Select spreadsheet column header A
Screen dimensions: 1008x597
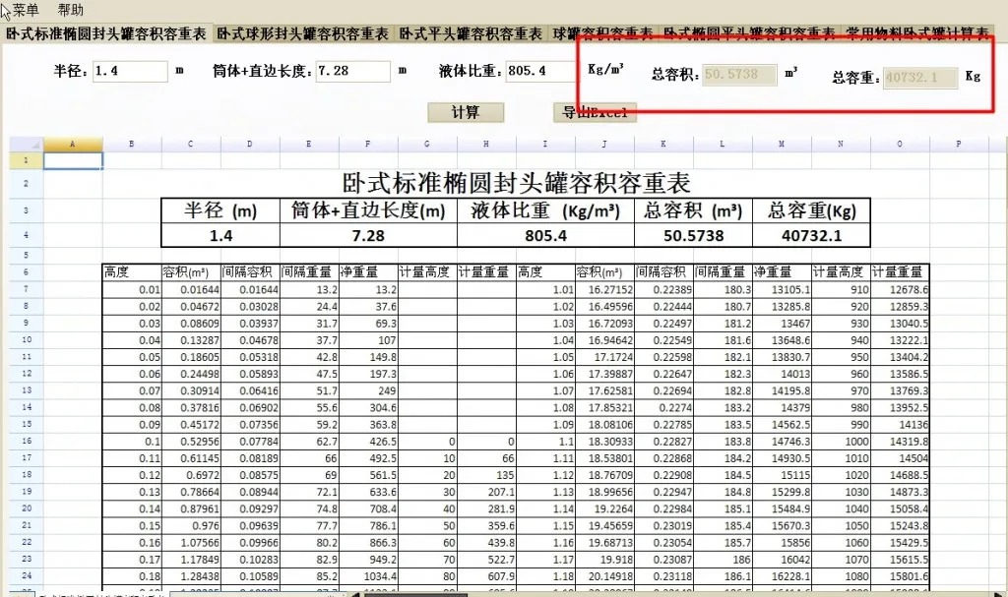(73, 145)
